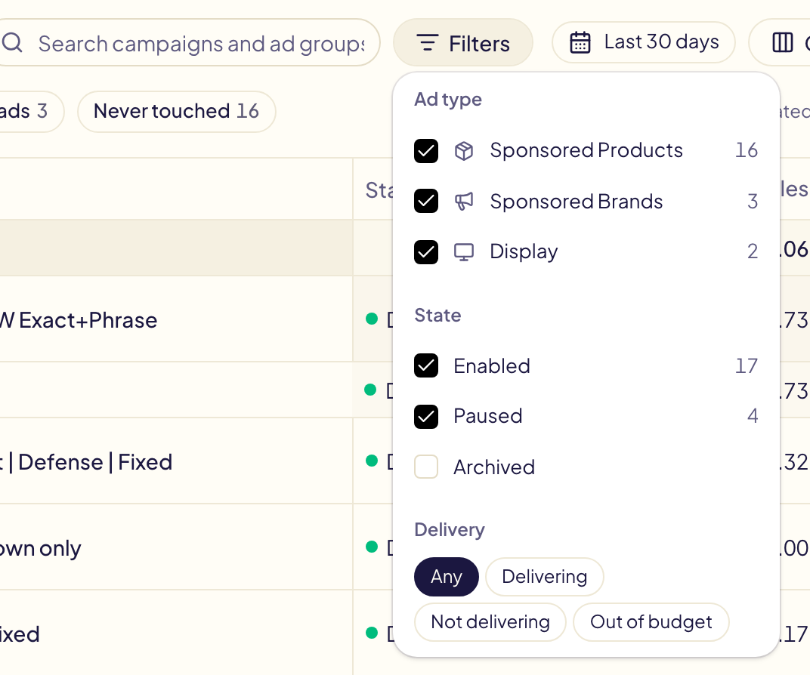Select the Never touched 16 chip
The height and width of the screenshot is (675, 810).
tap(176, 111)
